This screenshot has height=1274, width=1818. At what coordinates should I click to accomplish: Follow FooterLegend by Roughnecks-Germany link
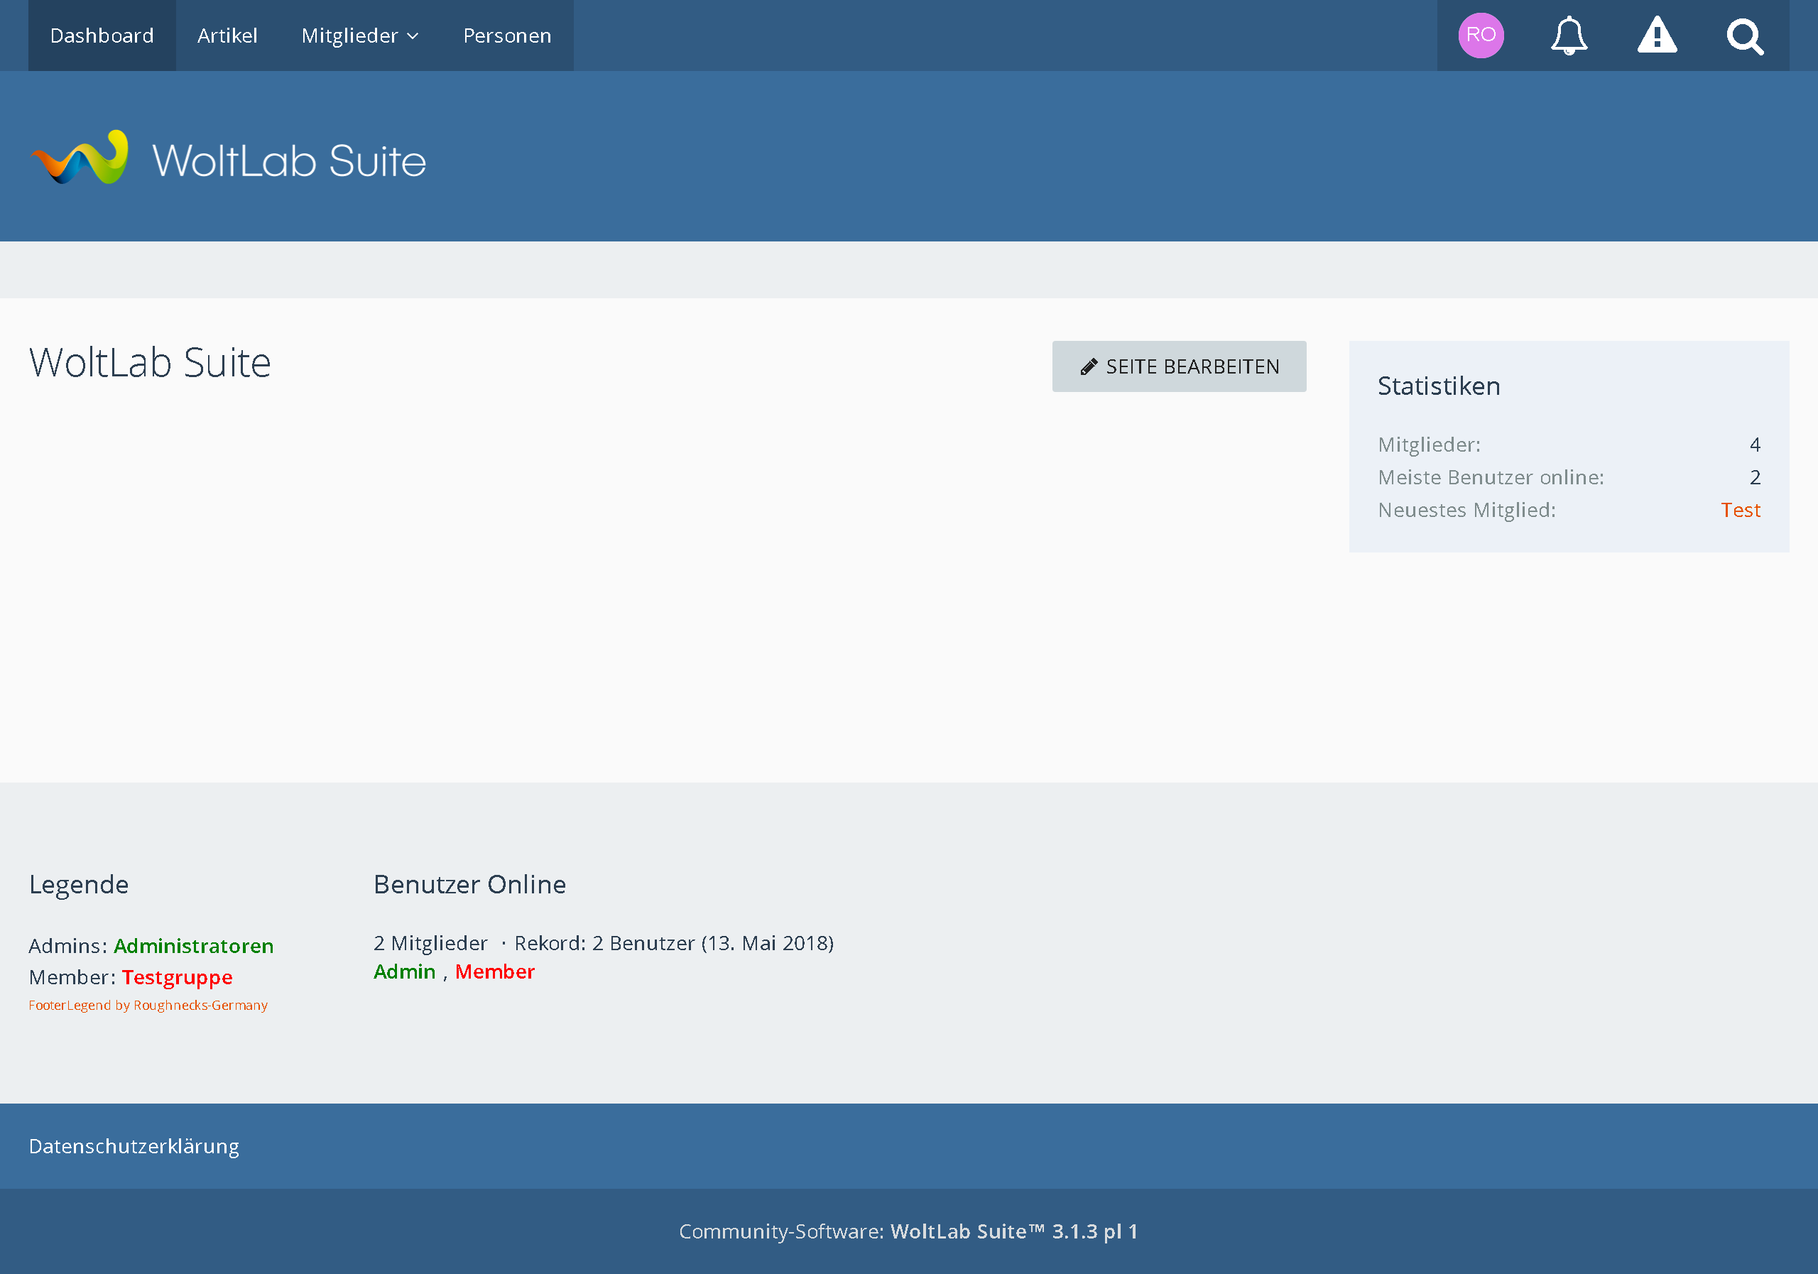click(148, 1005)
